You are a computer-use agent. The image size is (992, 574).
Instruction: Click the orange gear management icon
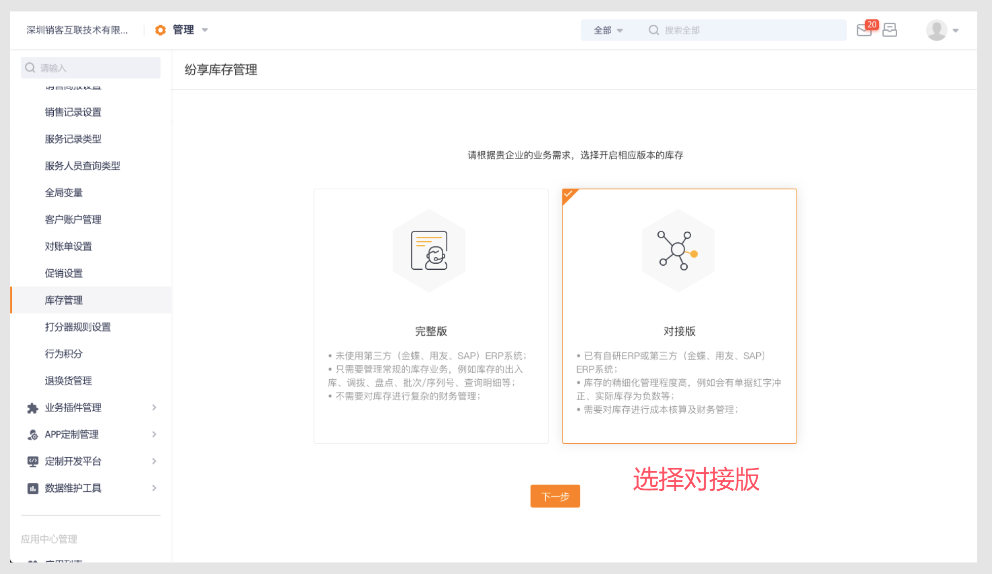tap(160, 30)
